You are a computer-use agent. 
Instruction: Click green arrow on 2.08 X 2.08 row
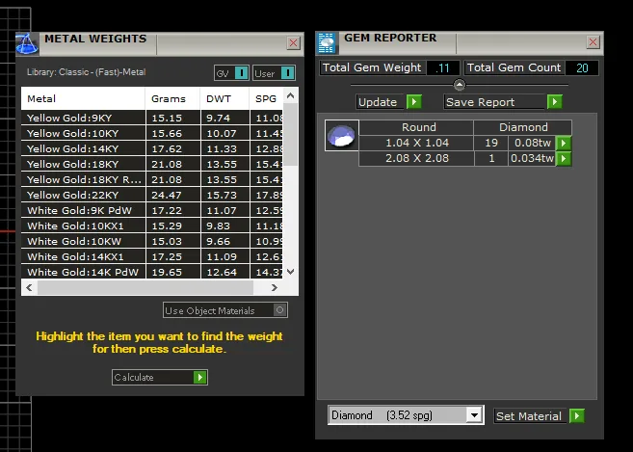point(564,158)
